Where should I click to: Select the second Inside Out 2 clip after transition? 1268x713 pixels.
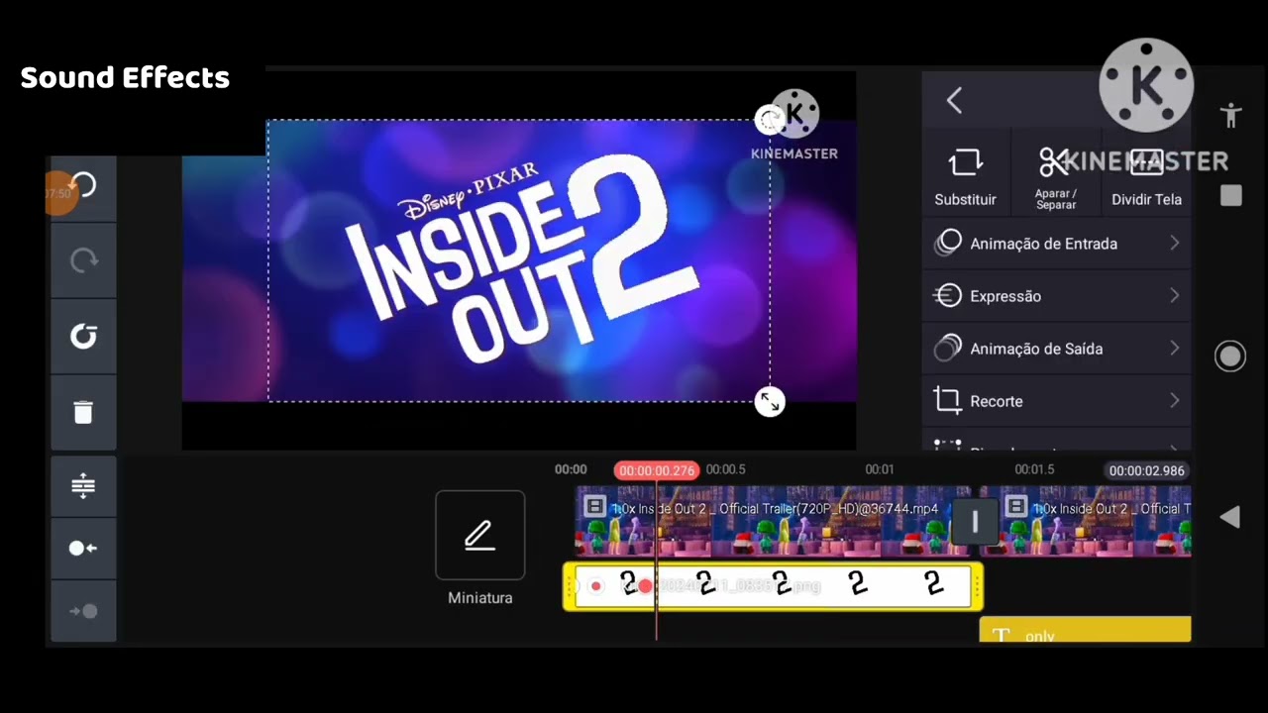1095,521
